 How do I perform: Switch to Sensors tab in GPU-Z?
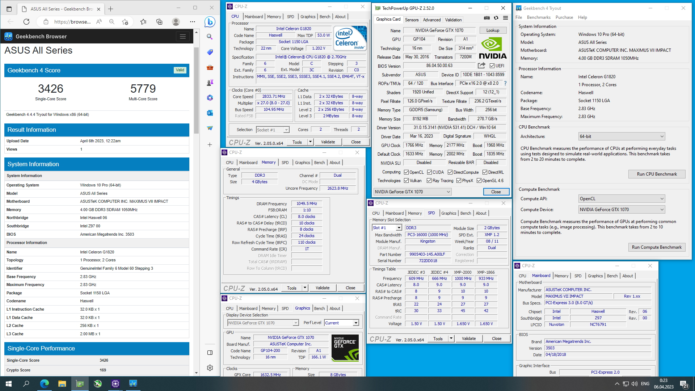pyautogui.click(x=412, y=20)
